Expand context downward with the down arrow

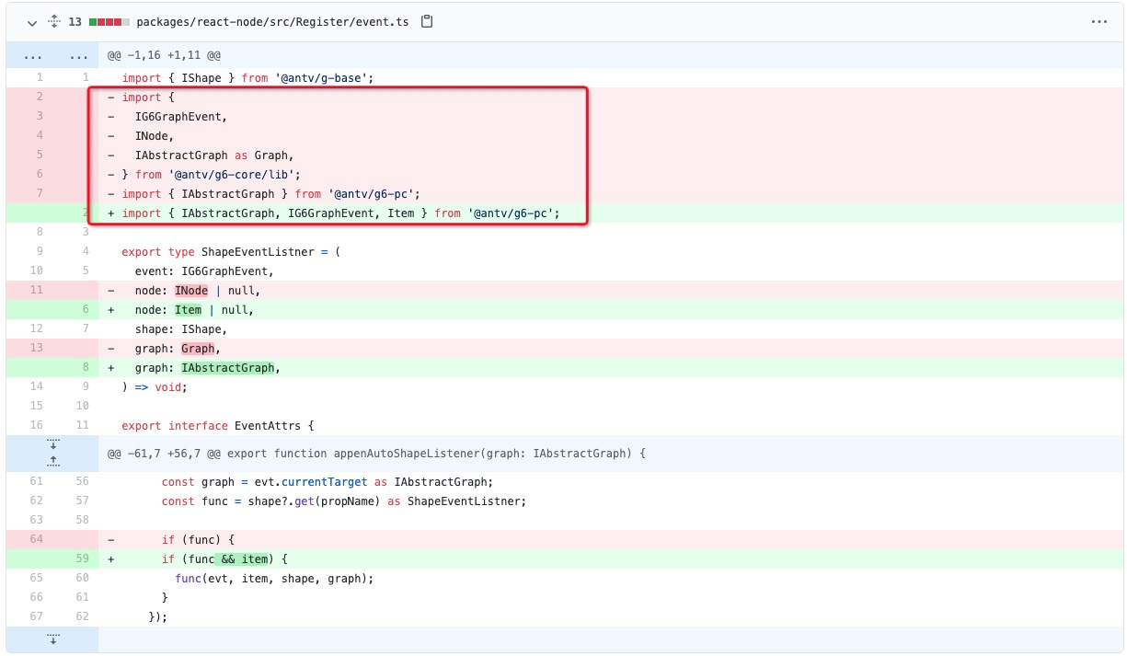pos(54,445)
